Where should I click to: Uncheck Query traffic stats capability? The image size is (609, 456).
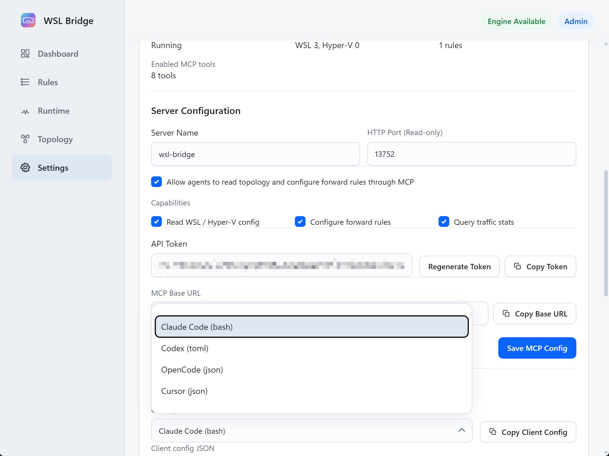444,222
